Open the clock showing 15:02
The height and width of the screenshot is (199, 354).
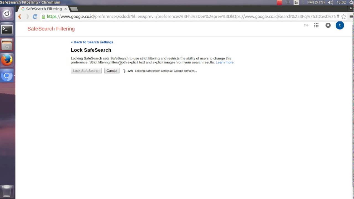(x=341, y=2)
